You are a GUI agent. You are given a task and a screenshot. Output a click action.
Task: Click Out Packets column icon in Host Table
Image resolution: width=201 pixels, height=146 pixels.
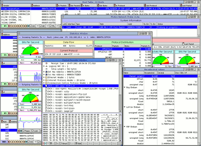pyautogui.click(x=69, y=5)
